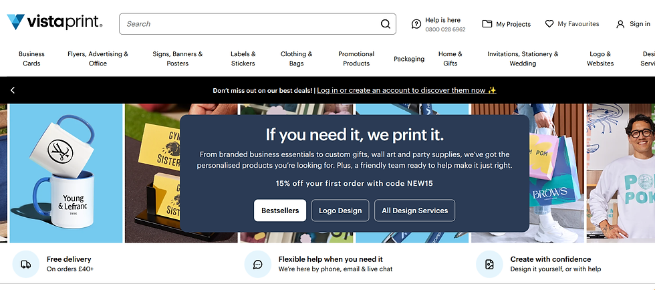Click the man in white sweatshirt image
Screen dimensions: 655x290
point(621,173)
